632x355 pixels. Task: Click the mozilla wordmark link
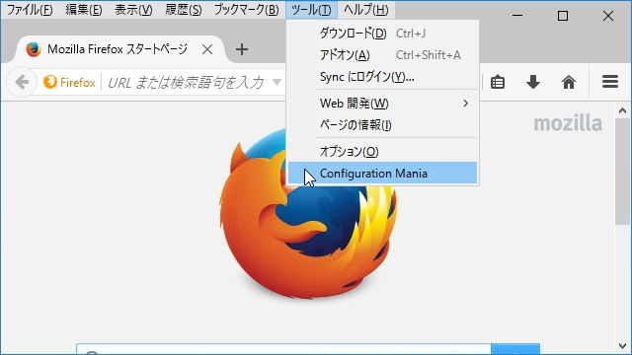pos(568,123)
